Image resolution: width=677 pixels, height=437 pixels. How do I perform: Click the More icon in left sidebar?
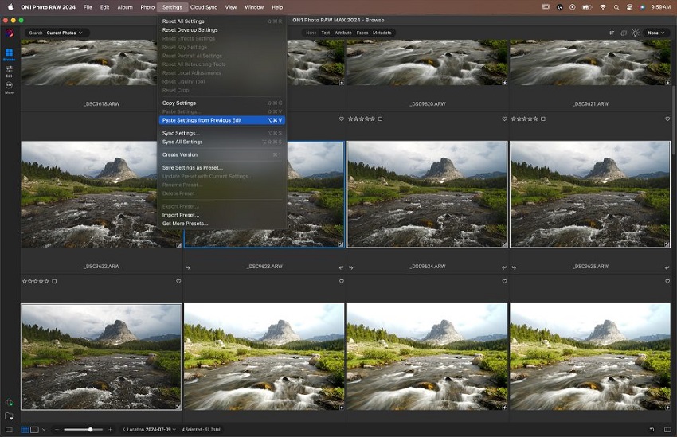(x=9, y=87)
